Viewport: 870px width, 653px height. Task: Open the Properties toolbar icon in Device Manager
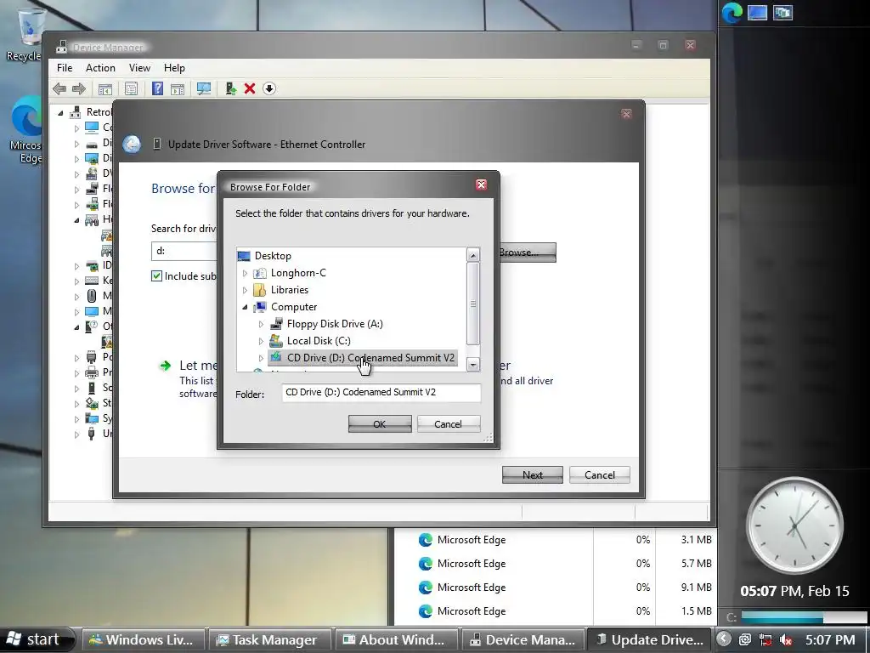(x=131, y=88)
